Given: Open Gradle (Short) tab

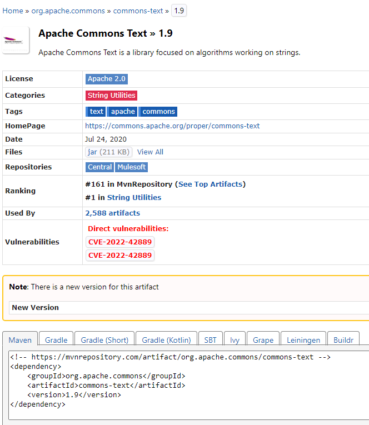Looking at the screenshot, I should [x=104, y=338].
